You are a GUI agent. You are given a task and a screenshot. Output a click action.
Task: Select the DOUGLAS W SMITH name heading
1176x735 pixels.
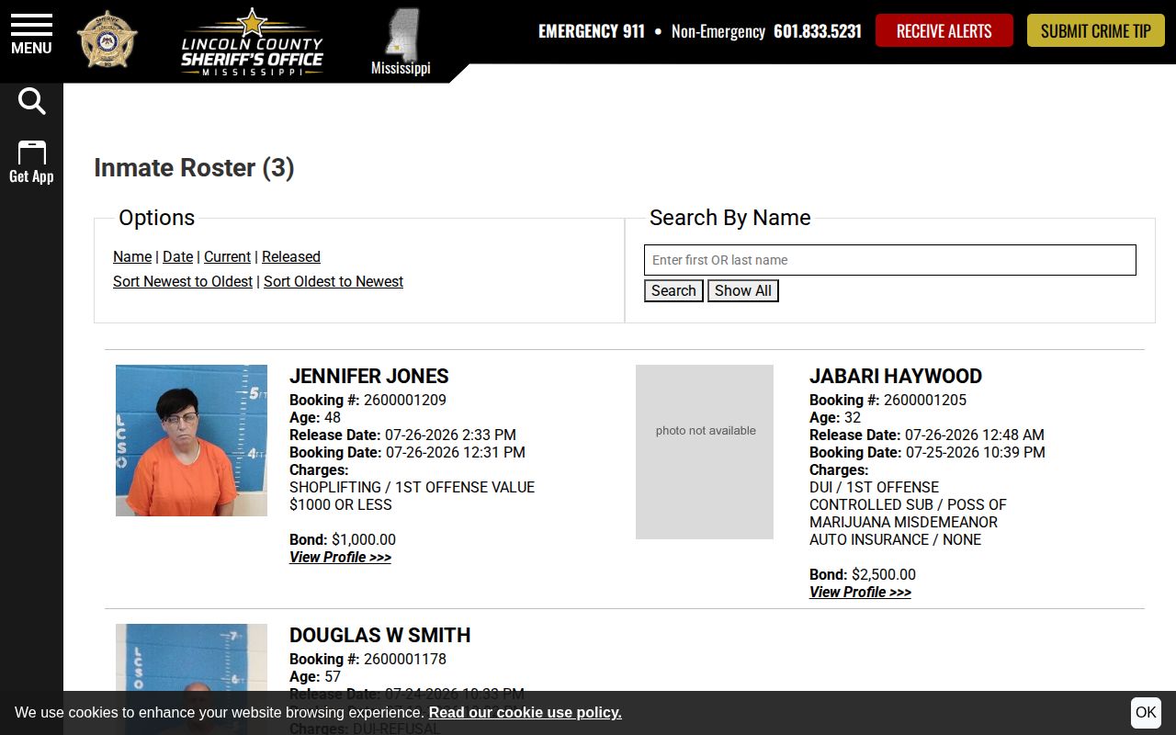(380, 635)
